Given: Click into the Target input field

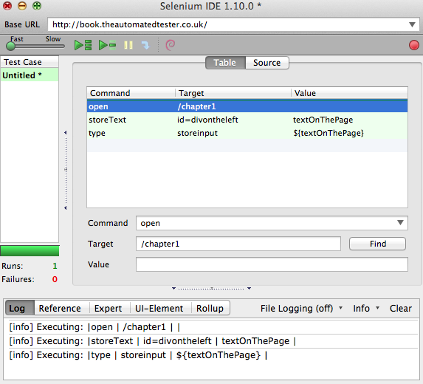Looking at the screenshot, I should (238, 244).
